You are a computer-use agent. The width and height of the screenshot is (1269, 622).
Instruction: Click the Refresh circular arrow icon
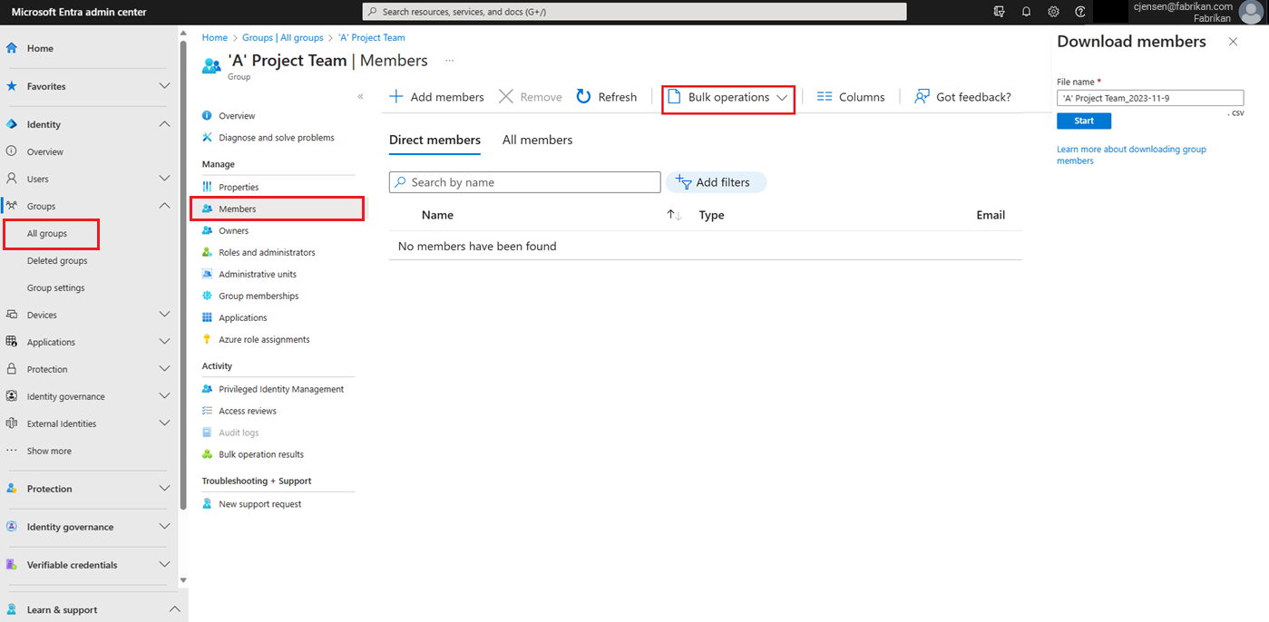tap(583, 96)
